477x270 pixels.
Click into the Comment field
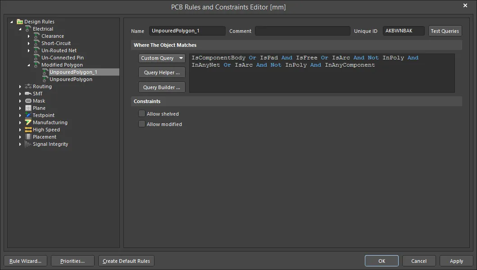point(303,31)
